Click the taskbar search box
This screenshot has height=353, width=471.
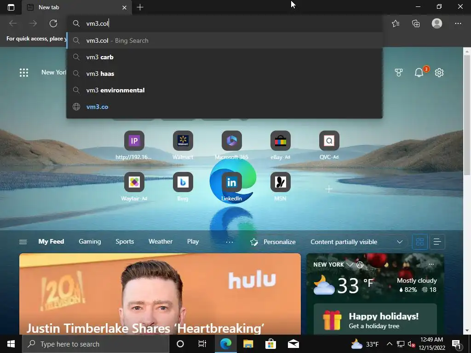[96, 344]
